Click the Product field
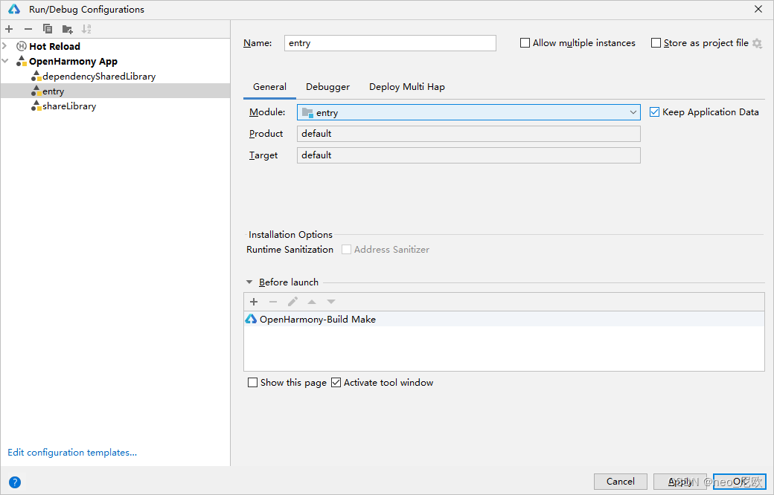The height and width of the screenshot is (495, 774). 468,134
